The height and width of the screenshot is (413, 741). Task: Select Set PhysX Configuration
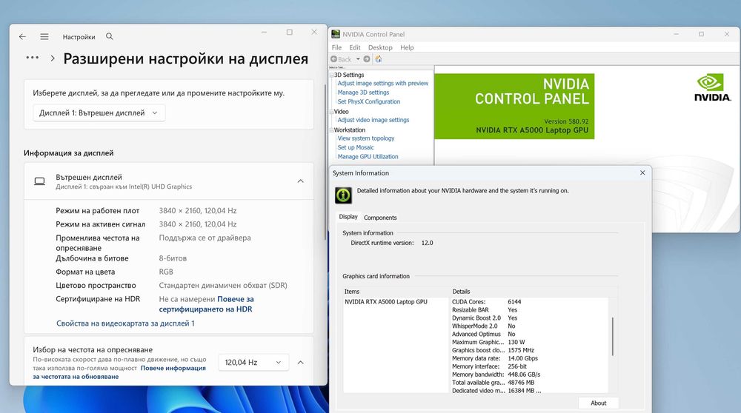[368, 101]
